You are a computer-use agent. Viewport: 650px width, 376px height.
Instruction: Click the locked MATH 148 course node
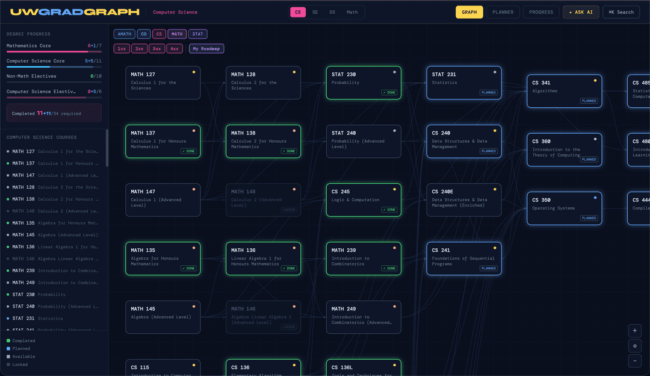pos(263,199)
